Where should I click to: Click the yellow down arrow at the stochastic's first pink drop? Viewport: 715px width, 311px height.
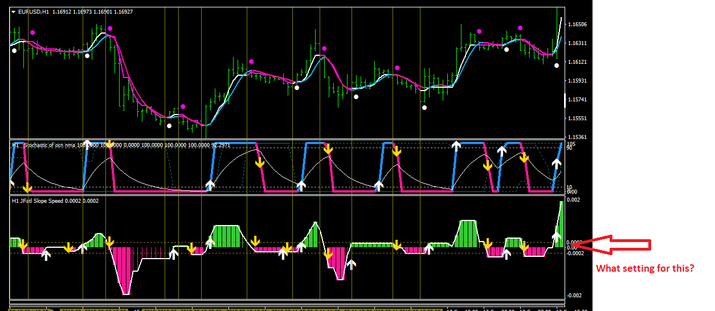coord(27,187)
